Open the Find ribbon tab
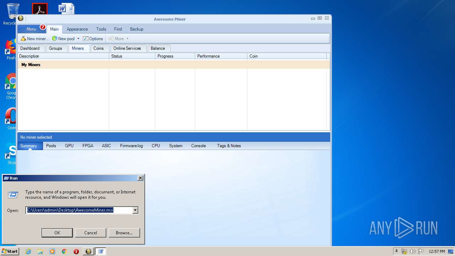The image size is (455, 256). coord(118,29)
